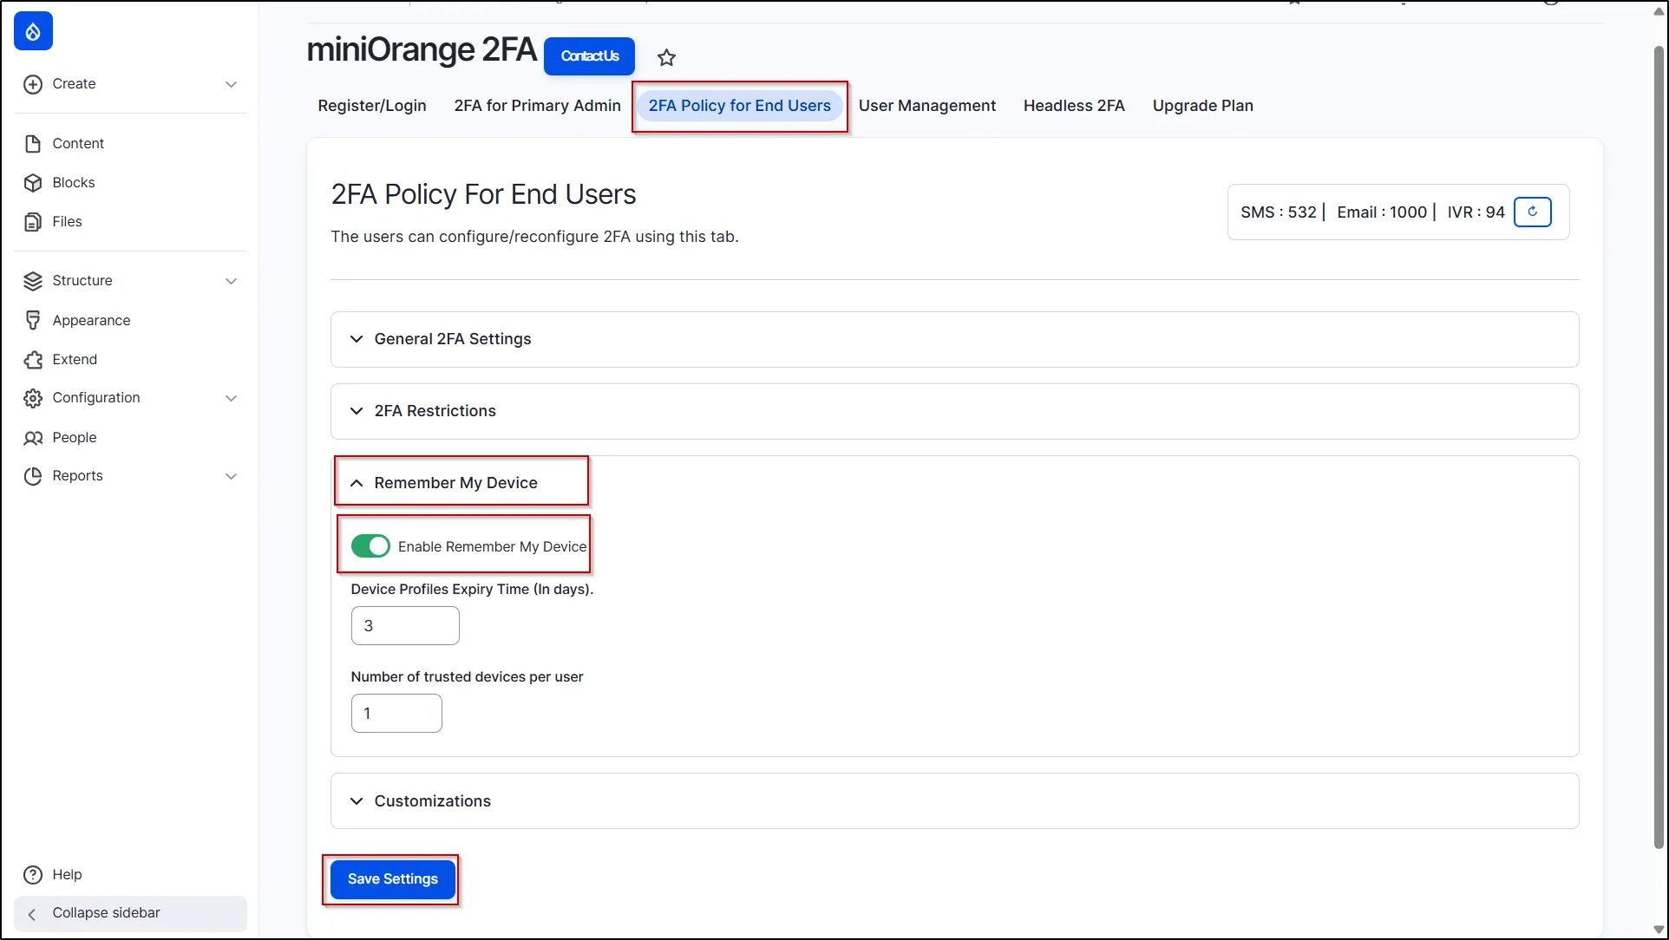Select the 2FA Policy for End Users tab
This screenshot has height=940, width=1669.
740,106
